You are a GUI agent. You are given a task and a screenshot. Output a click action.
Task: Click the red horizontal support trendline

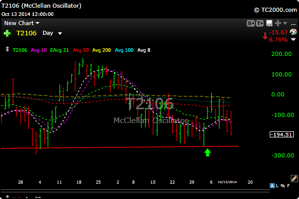tap(119, 147)
